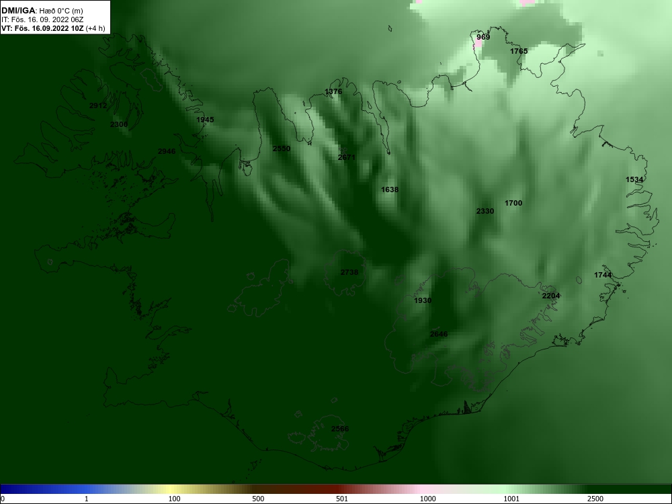The image size is (672, 504).
Task: Click the 1930 height label
Action: [423, 300]
